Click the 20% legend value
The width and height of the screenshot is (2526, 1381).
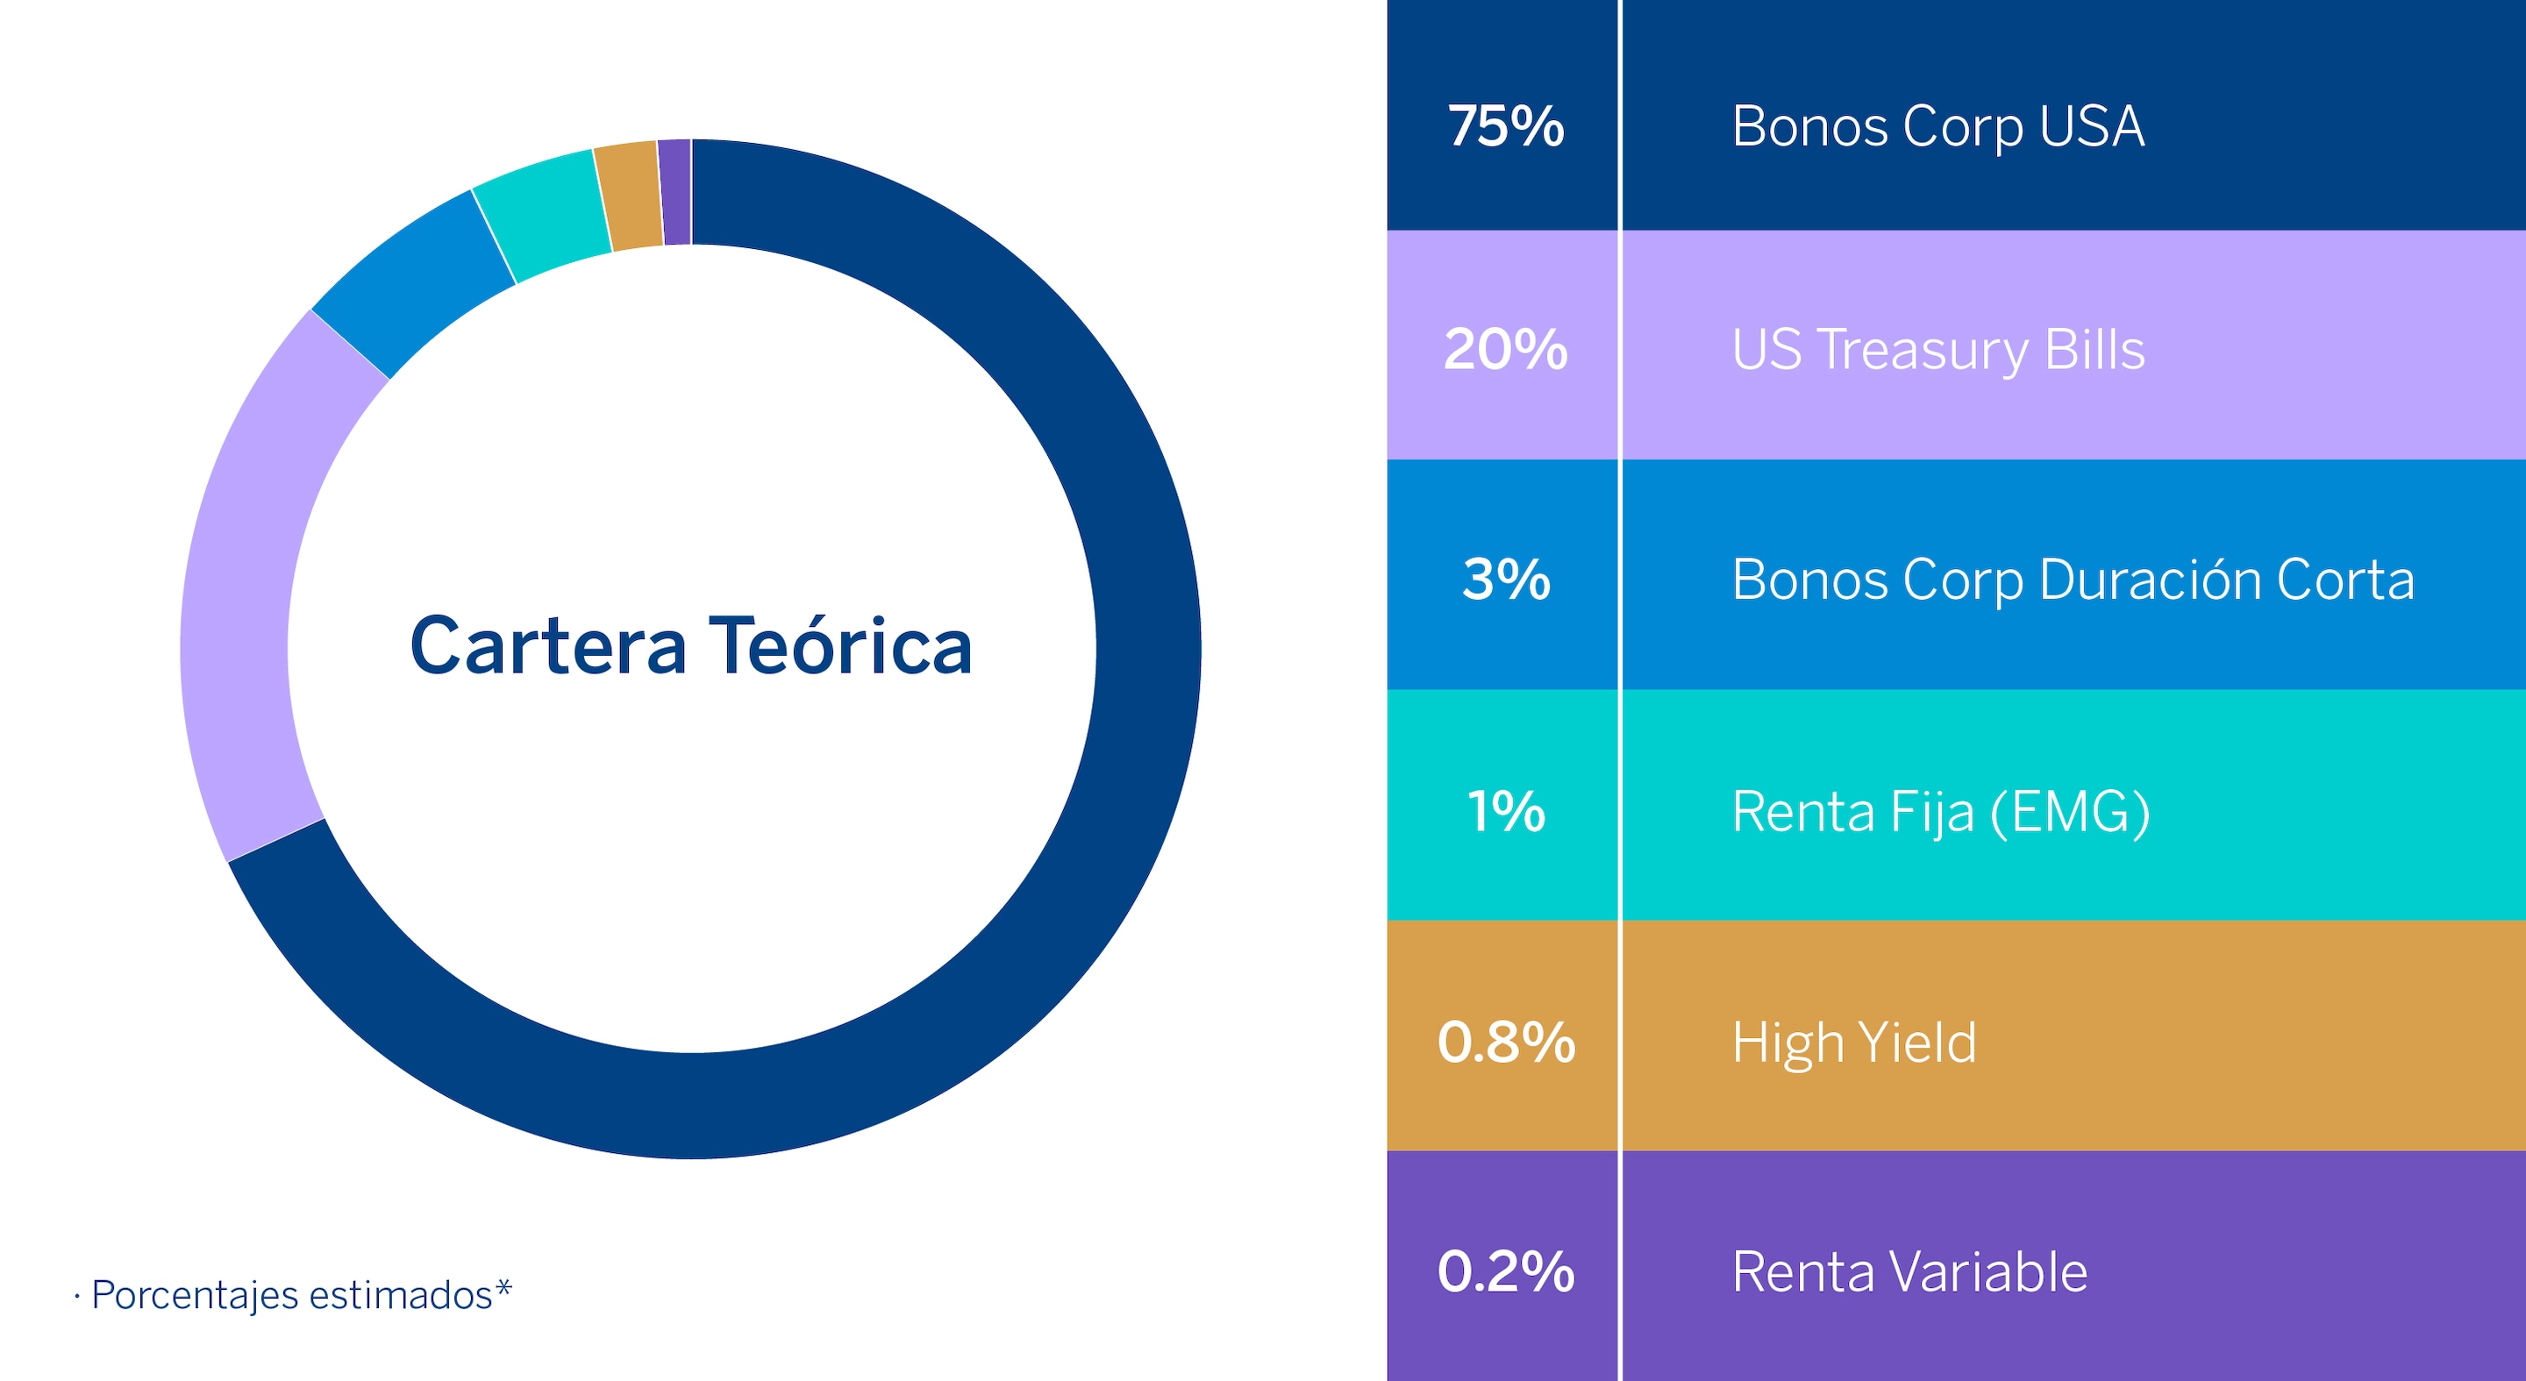pos(1505,349)
